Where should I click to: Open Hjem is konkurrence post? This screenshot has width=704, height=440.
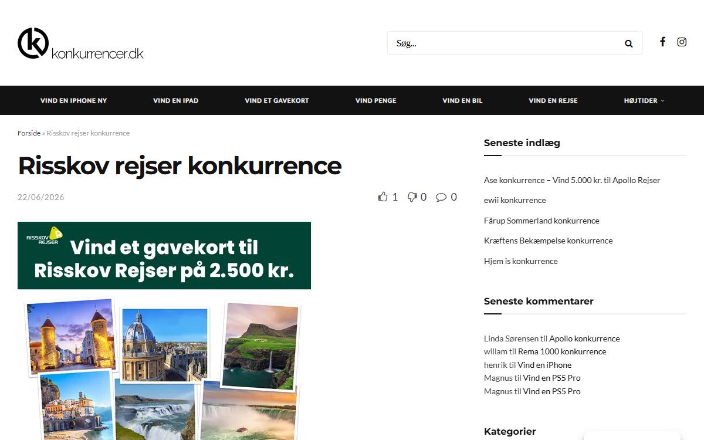521,261
